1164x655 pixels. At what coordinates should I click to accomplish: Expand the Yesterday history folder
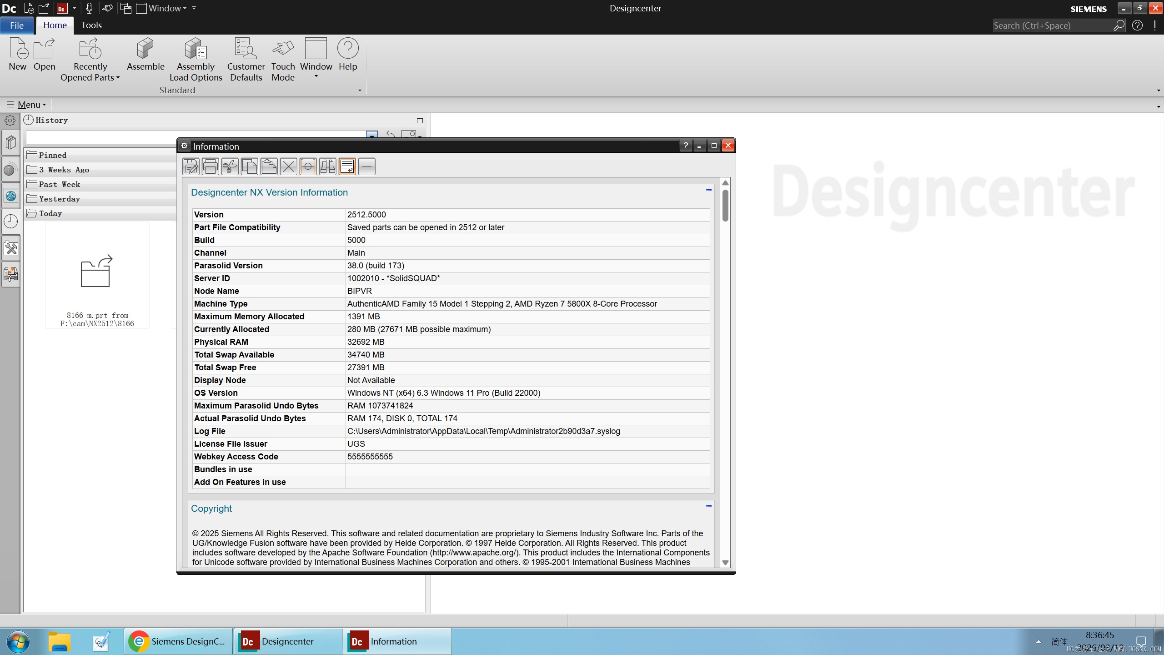click(100, 199)
